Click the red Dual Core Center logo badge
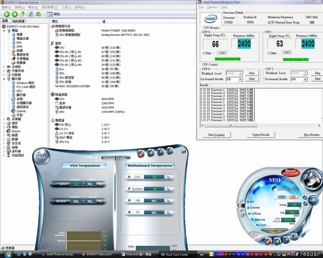The height and width of the screenshot is (258, 323). (x=291, y=172)
